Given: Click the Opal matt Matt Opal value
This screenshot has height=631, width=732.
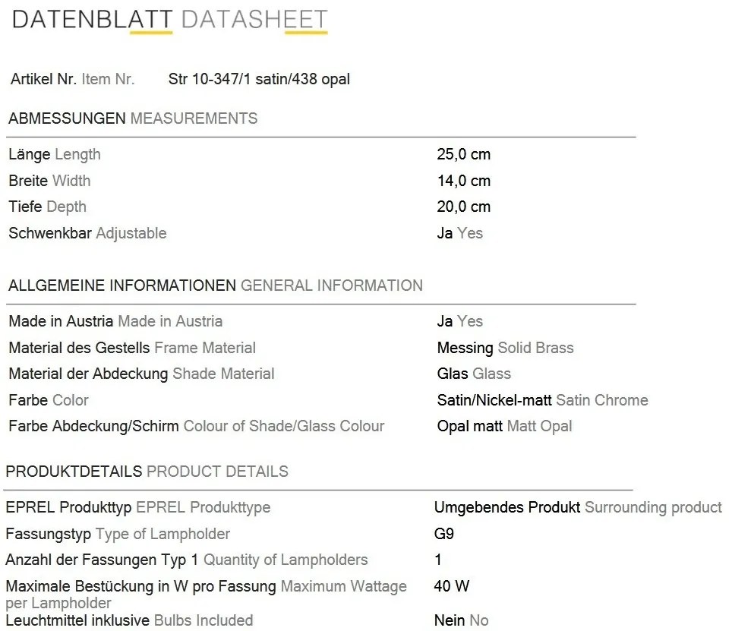Looking at the screenshot, I should point(505,426).
